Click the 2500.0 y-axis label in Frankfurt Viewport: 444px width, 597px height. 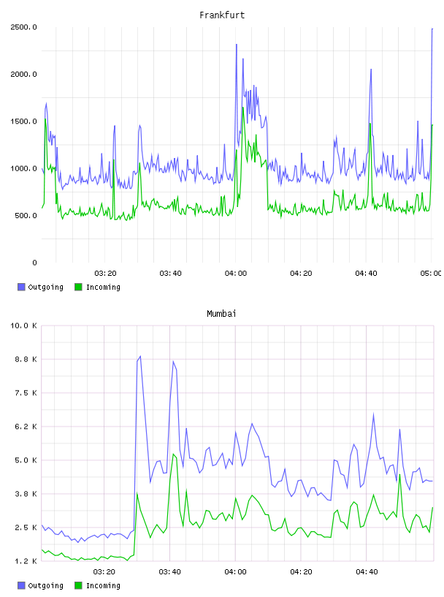pos(23,27)
